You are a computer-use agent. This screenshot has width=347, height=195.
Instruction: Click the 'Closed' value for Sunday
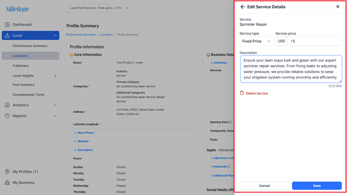point(121,167)
